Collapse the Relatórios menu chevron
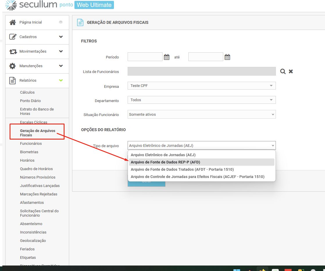Image resolution: width=325 pixels, height=271 pixels. [61, 81]
